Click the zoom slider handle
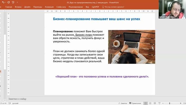Viewport: 186px width, 105px height. [170, 103]
